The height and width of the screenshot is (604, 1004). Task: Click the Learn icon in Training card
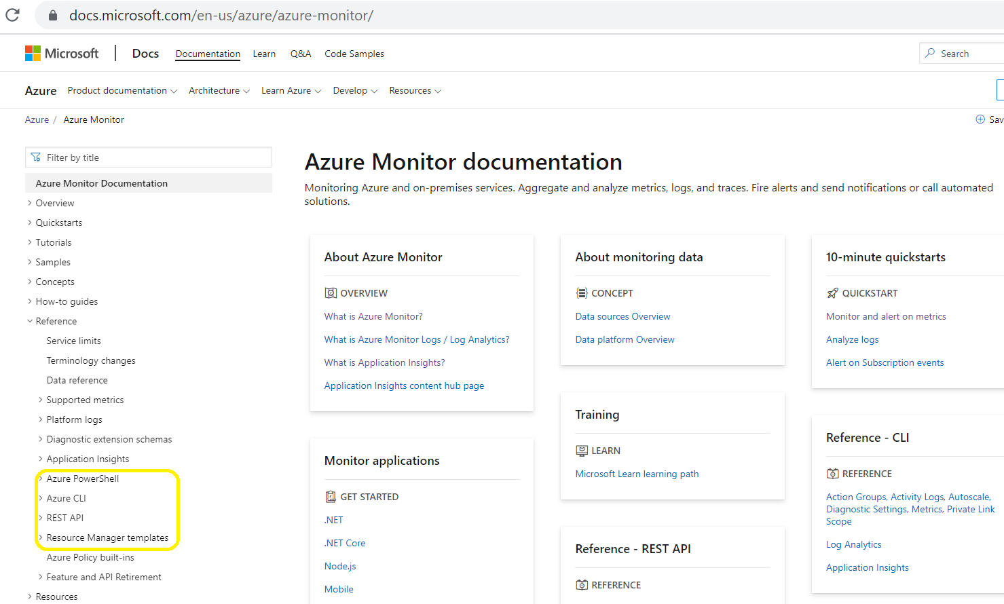[581, 450]
